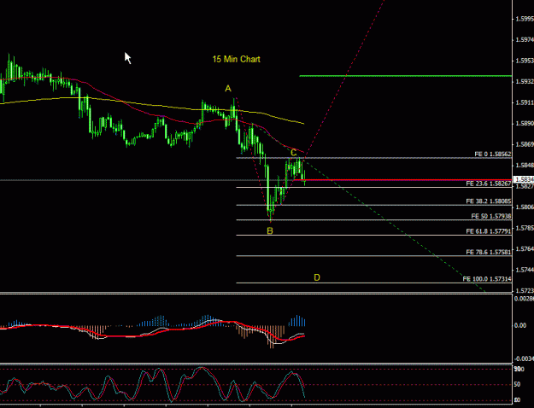Click the 1.5995 price axis value
The height and width of the screenshot is (408, 534).
click(x=525, y=19)
